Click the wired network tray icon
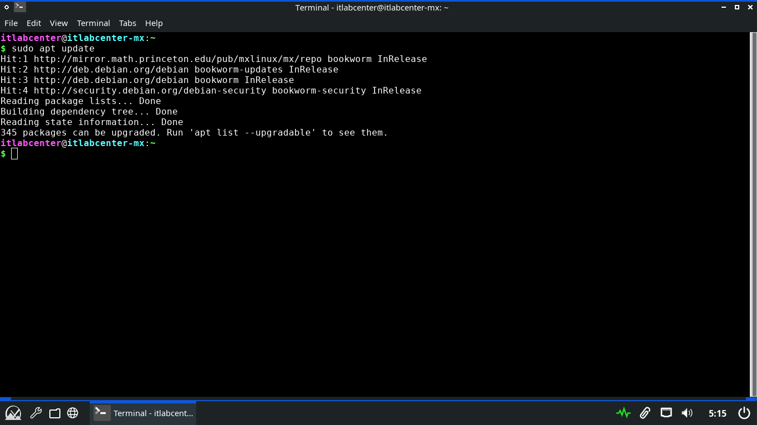The height and width of the screenshot is (425, 757). pyautogui.click(x=666, y=413)
